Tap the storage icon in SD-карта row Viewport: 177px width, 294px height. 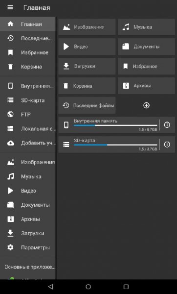pyautogui.click(x=66, y=145)
